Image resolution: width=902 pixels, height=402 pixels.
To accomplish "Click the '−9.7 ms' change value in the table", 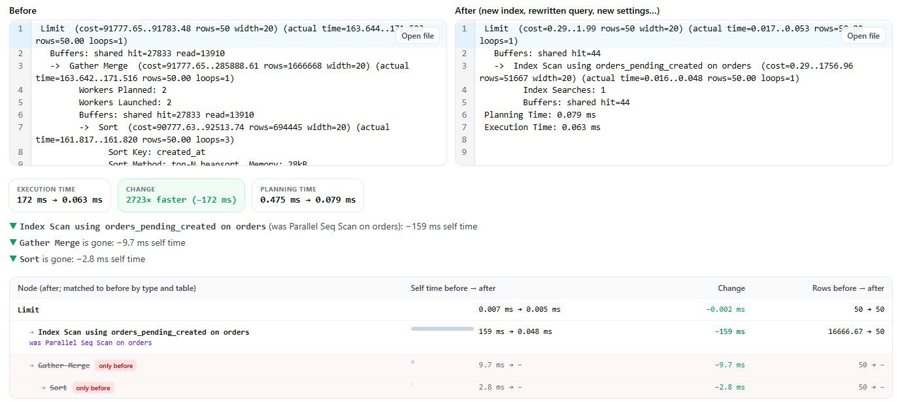I will pyautogui.click(x=729, y=365).
